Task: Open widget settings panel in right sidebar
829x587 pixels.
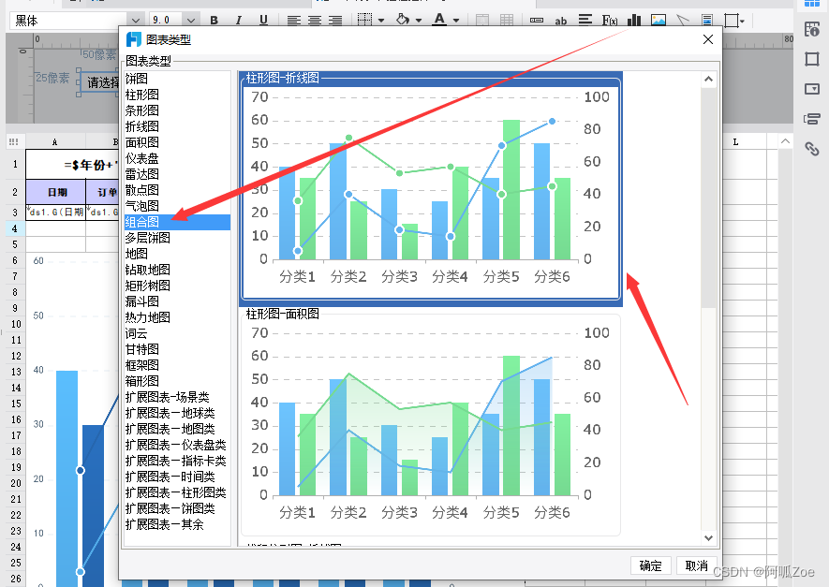Action: [x=812, y=88]
